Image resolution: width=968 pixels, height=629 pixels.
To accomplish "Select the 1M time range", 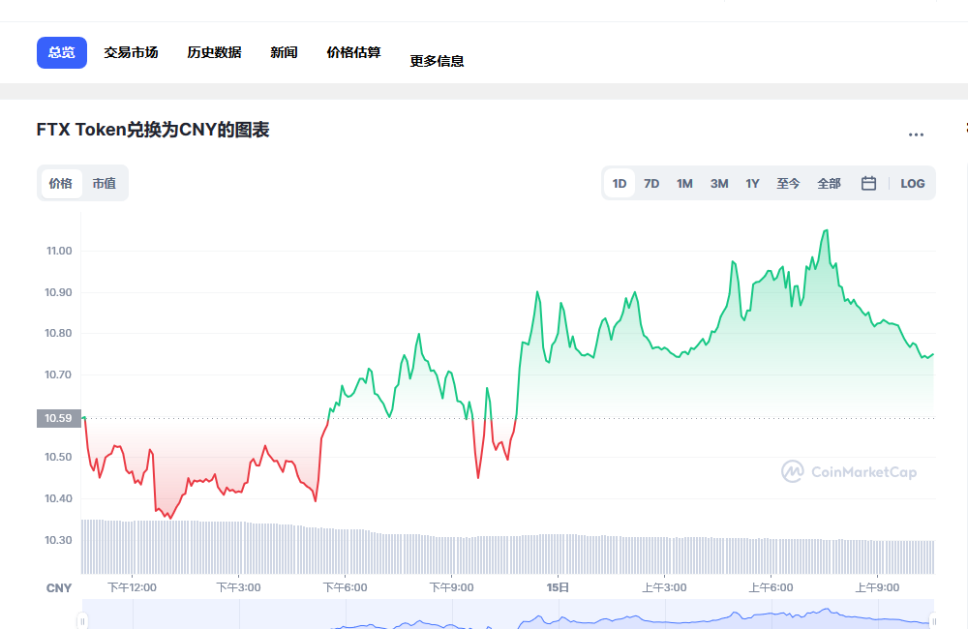I will pyautogui.click(x=684, y=183).
